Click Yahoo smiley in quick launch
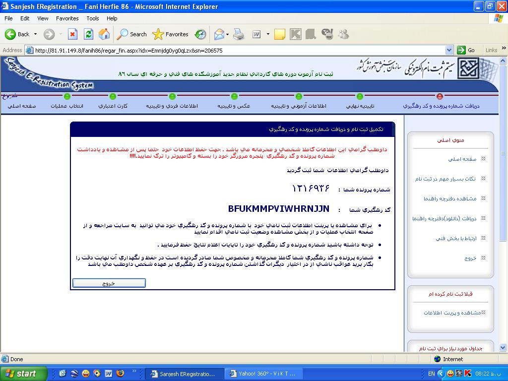Image resolution: width=508 pixels, height=381 pixels. [x=85, y=374]
